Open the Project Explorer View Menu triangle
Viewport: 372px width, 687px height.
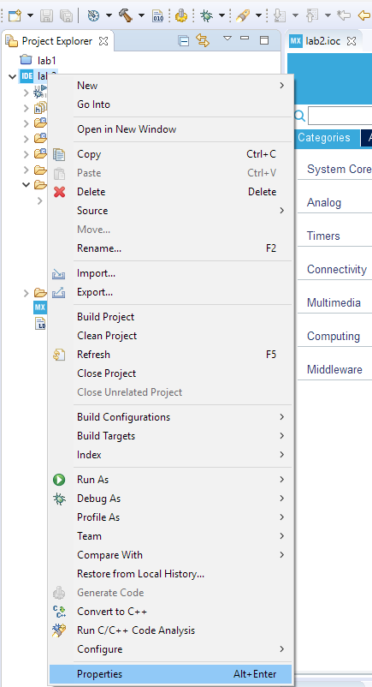(227, 39)
